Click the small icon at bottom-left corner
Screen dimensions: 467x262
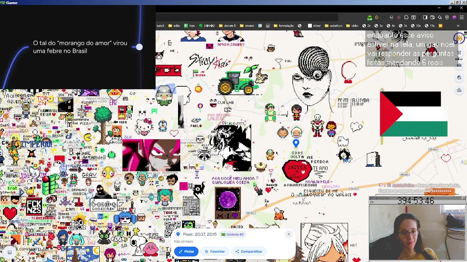tap(9, 252)
